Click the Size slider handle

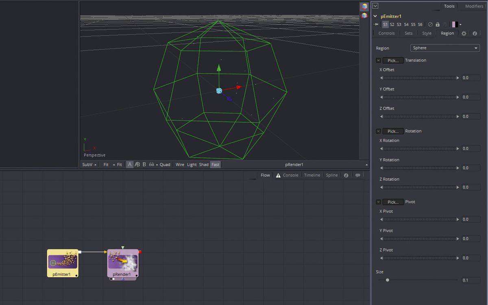388,280
